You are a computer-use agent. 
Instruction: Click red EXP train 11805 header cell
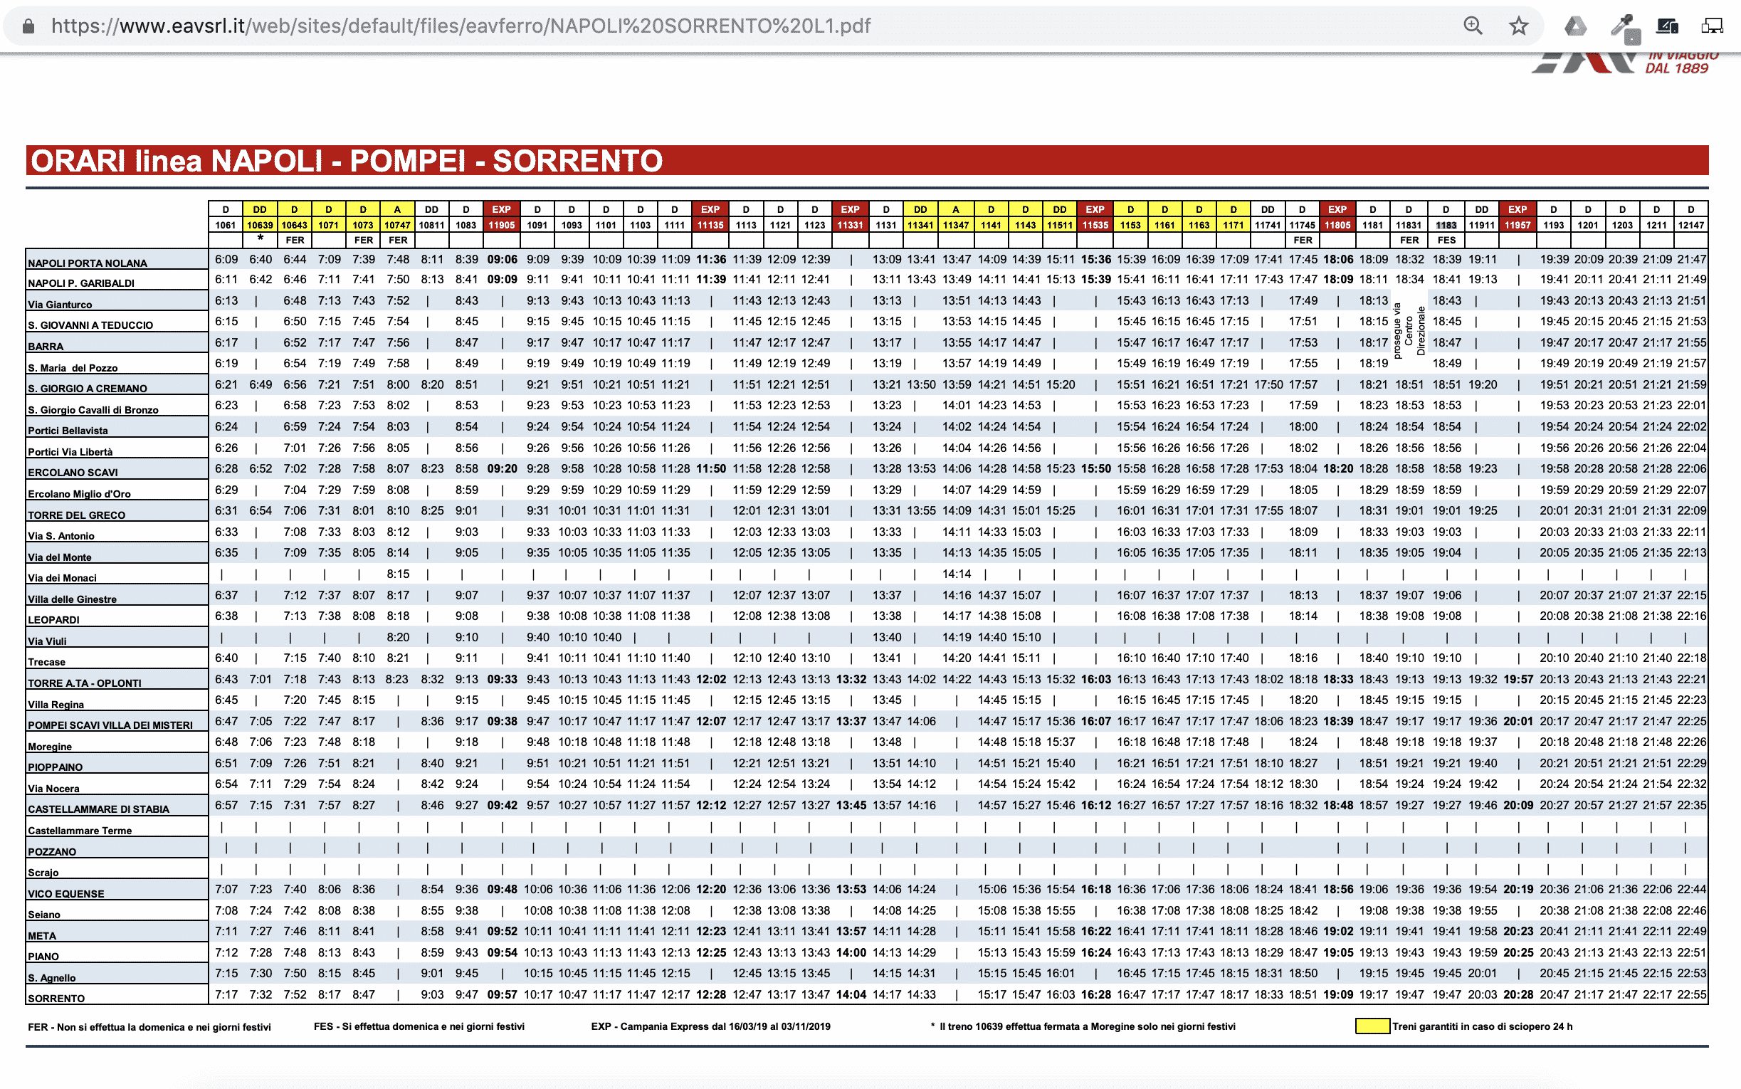click(1337, 225)
